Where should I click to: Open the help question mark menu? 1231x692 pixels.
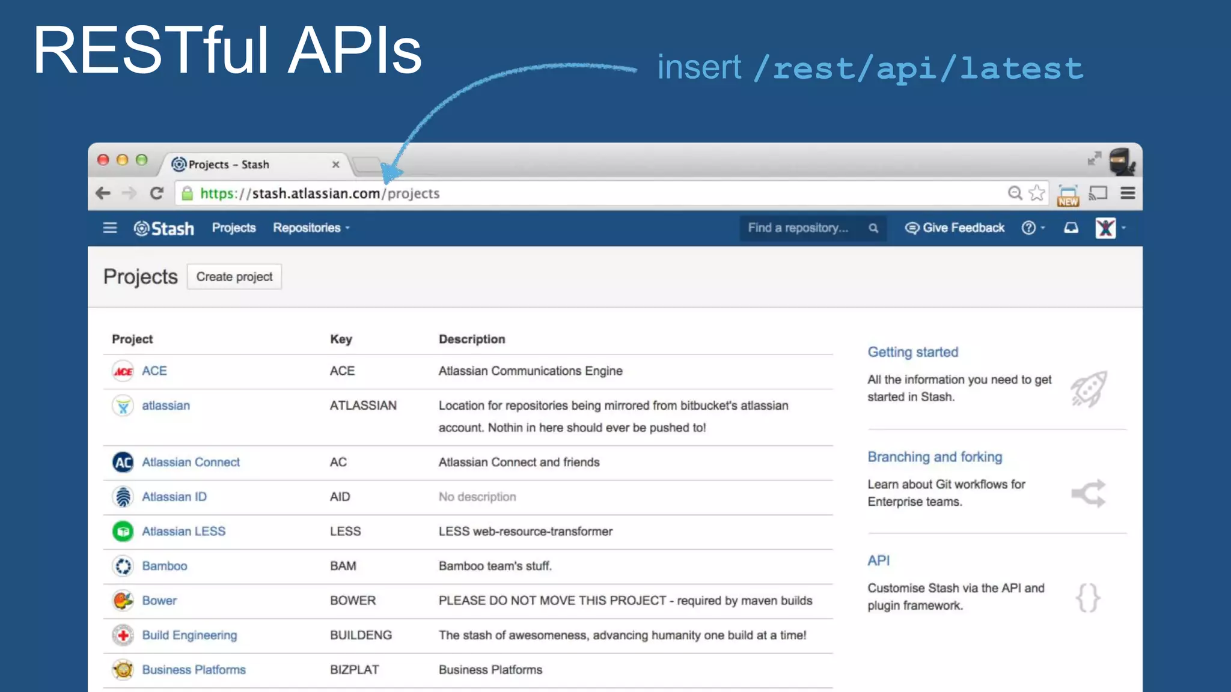pyautogui.click(x=1033, y=228)
